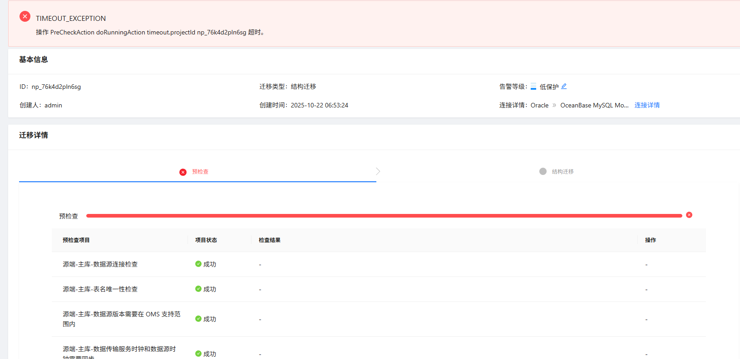Click the blue 低保护 alert level icon
The height and width of the screenshot is (359, 740).
(x=533, y=87)
